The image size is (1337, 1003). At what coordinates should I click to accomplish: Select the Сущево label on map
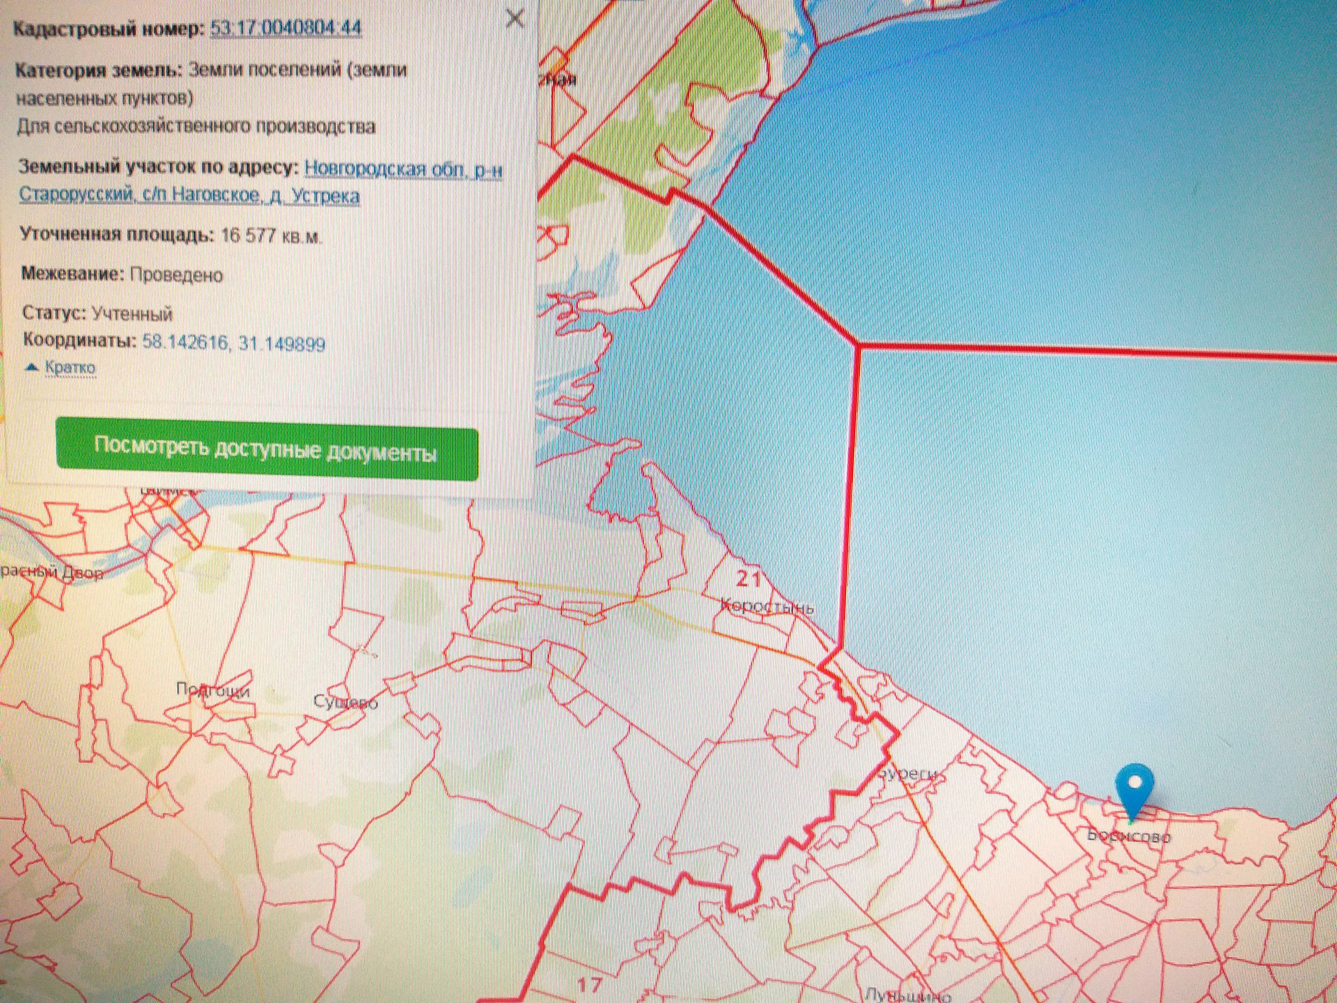[345, 702]
